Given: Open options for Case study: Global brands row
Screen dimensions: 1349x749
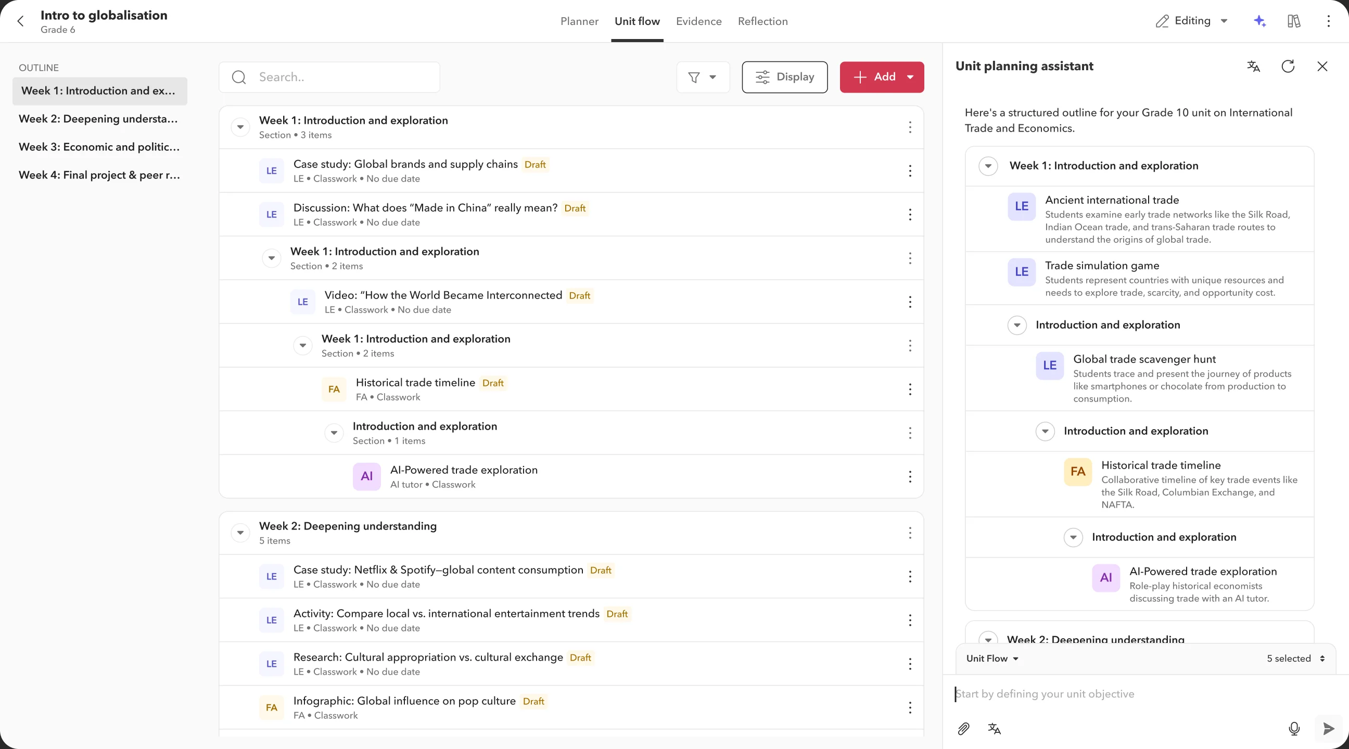Looking at the screenshot, I should click(x=910, y=171).
